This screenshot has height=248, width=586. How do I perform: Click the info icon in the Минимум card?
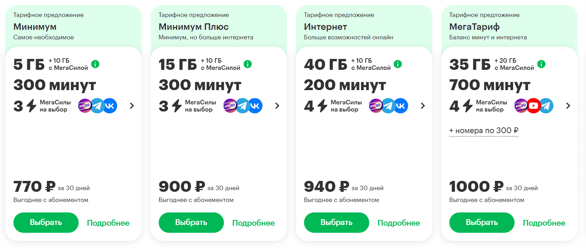(x=95, y=64)
